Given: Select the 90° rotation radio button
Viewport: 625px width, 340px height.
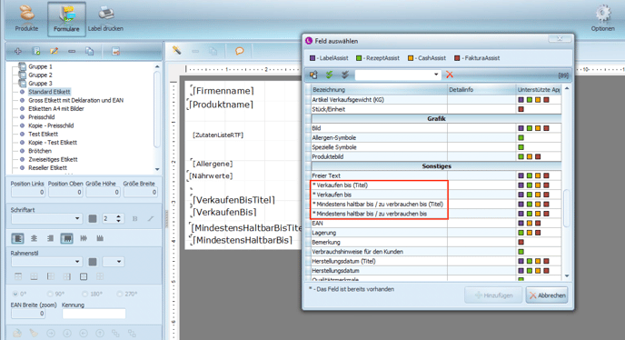Looking at the screenshot, I should click(x=50, y=294).
